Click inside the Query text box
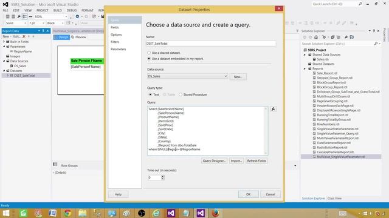Viewport: 389px width, 218px height. [x=207, y=131]
